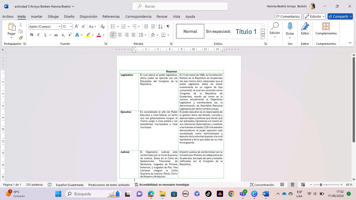This screenshot has height=200, width=356.
Task: Switch to the Vista tab
Action: coord(176,16)
